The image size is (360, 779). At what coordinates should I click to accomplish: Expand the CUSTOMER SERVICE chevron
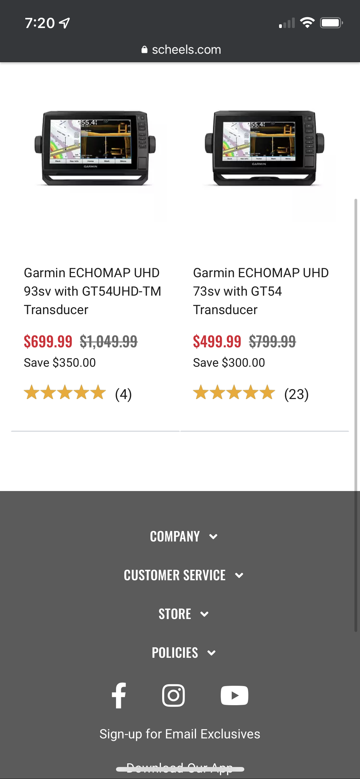pyautogui.click(x=239, y=575)
